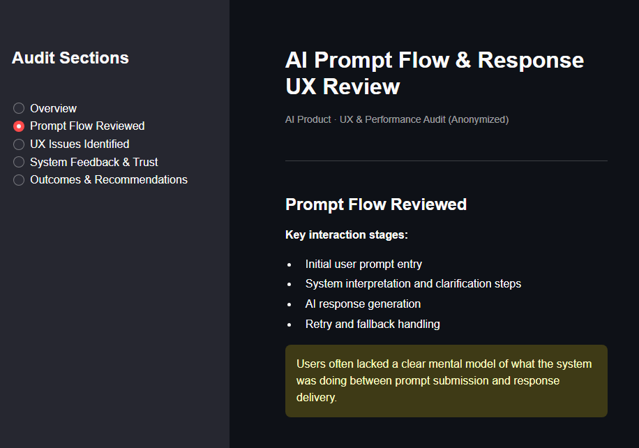Viewport: 639px width, 448px height.
Task: Click the selected Prompt Flow Reviewed radio button
Action: click(x=19, y=126)
